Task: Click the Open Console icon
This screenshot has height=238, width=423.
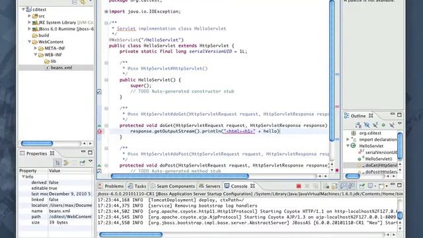Action: [381, 186]
